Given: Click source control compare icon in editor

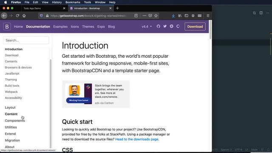Looking at the screenshot, I should (x=254, y=13).
